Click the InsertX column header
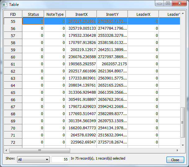Image resolution: width=189 pixels, height=167 pixels. (81, 14)
